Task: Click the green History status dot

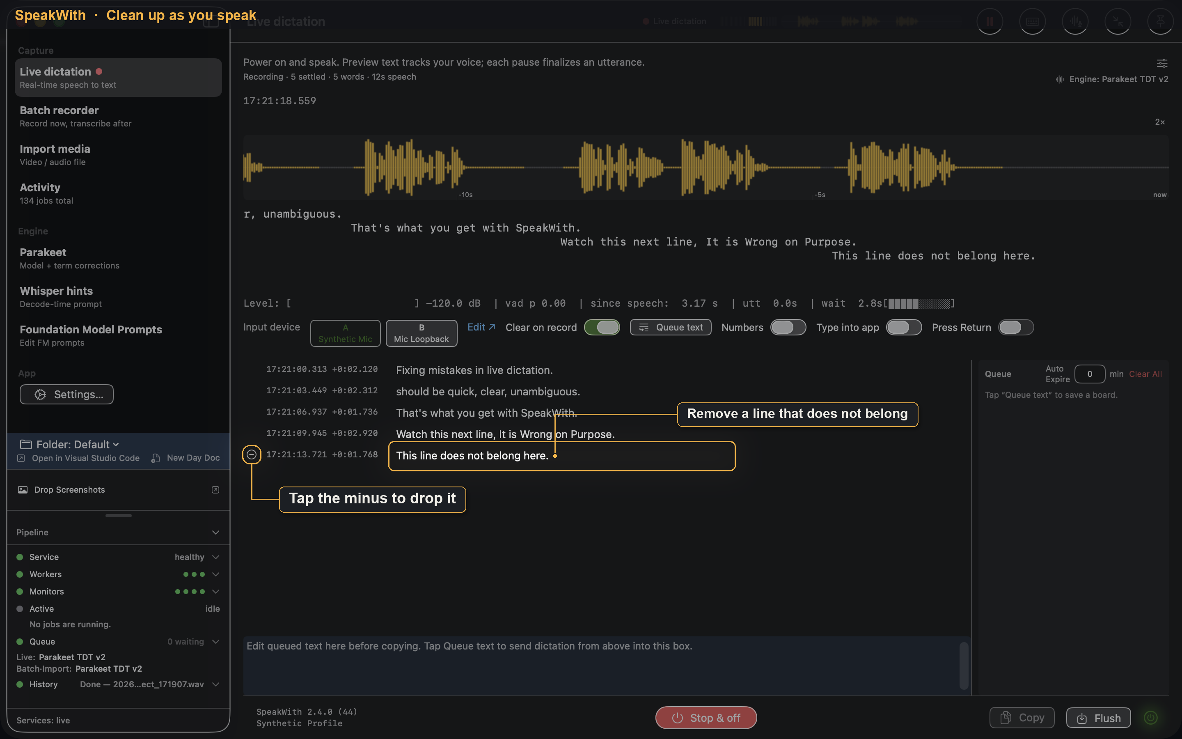Action: point(20,684)
